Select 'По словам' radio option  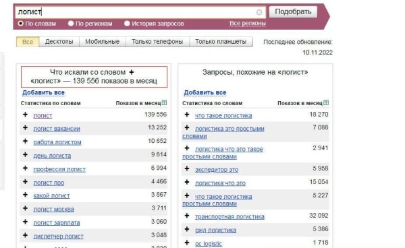20,24
